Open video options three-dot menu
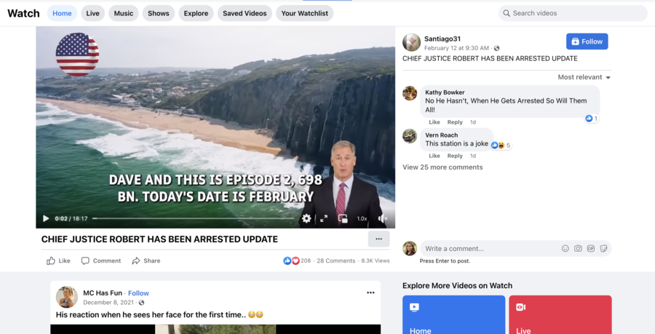This screenshot has width=655, height=334. (379, 239)
